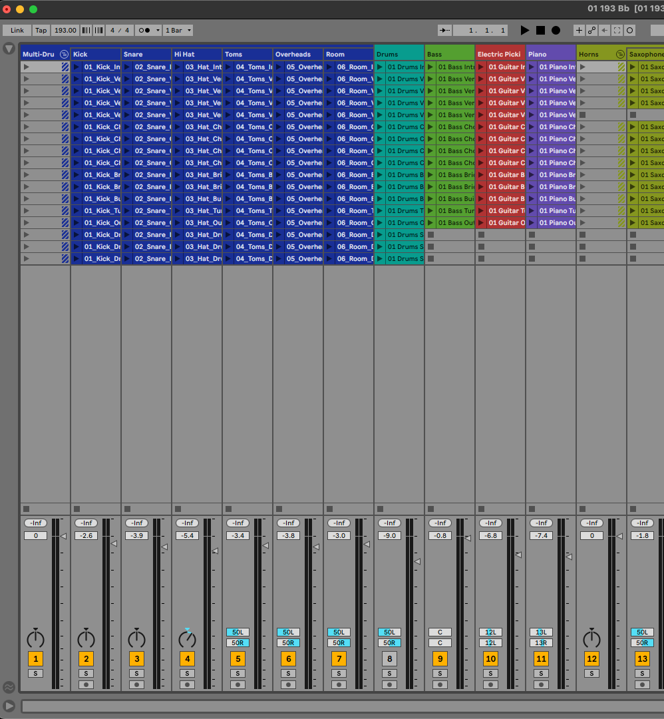Stop clips on the Kick track
The image size is (664, 719).
coord(77,509)
